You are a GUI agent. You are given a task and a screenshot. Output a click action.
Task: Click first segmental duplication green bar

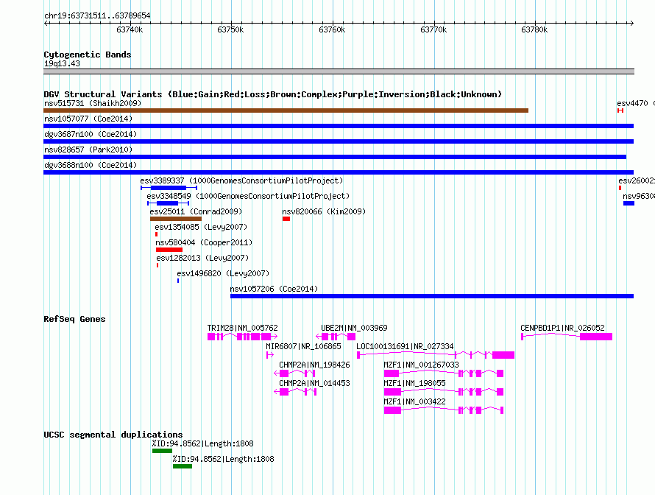click(x=162, y=451)
